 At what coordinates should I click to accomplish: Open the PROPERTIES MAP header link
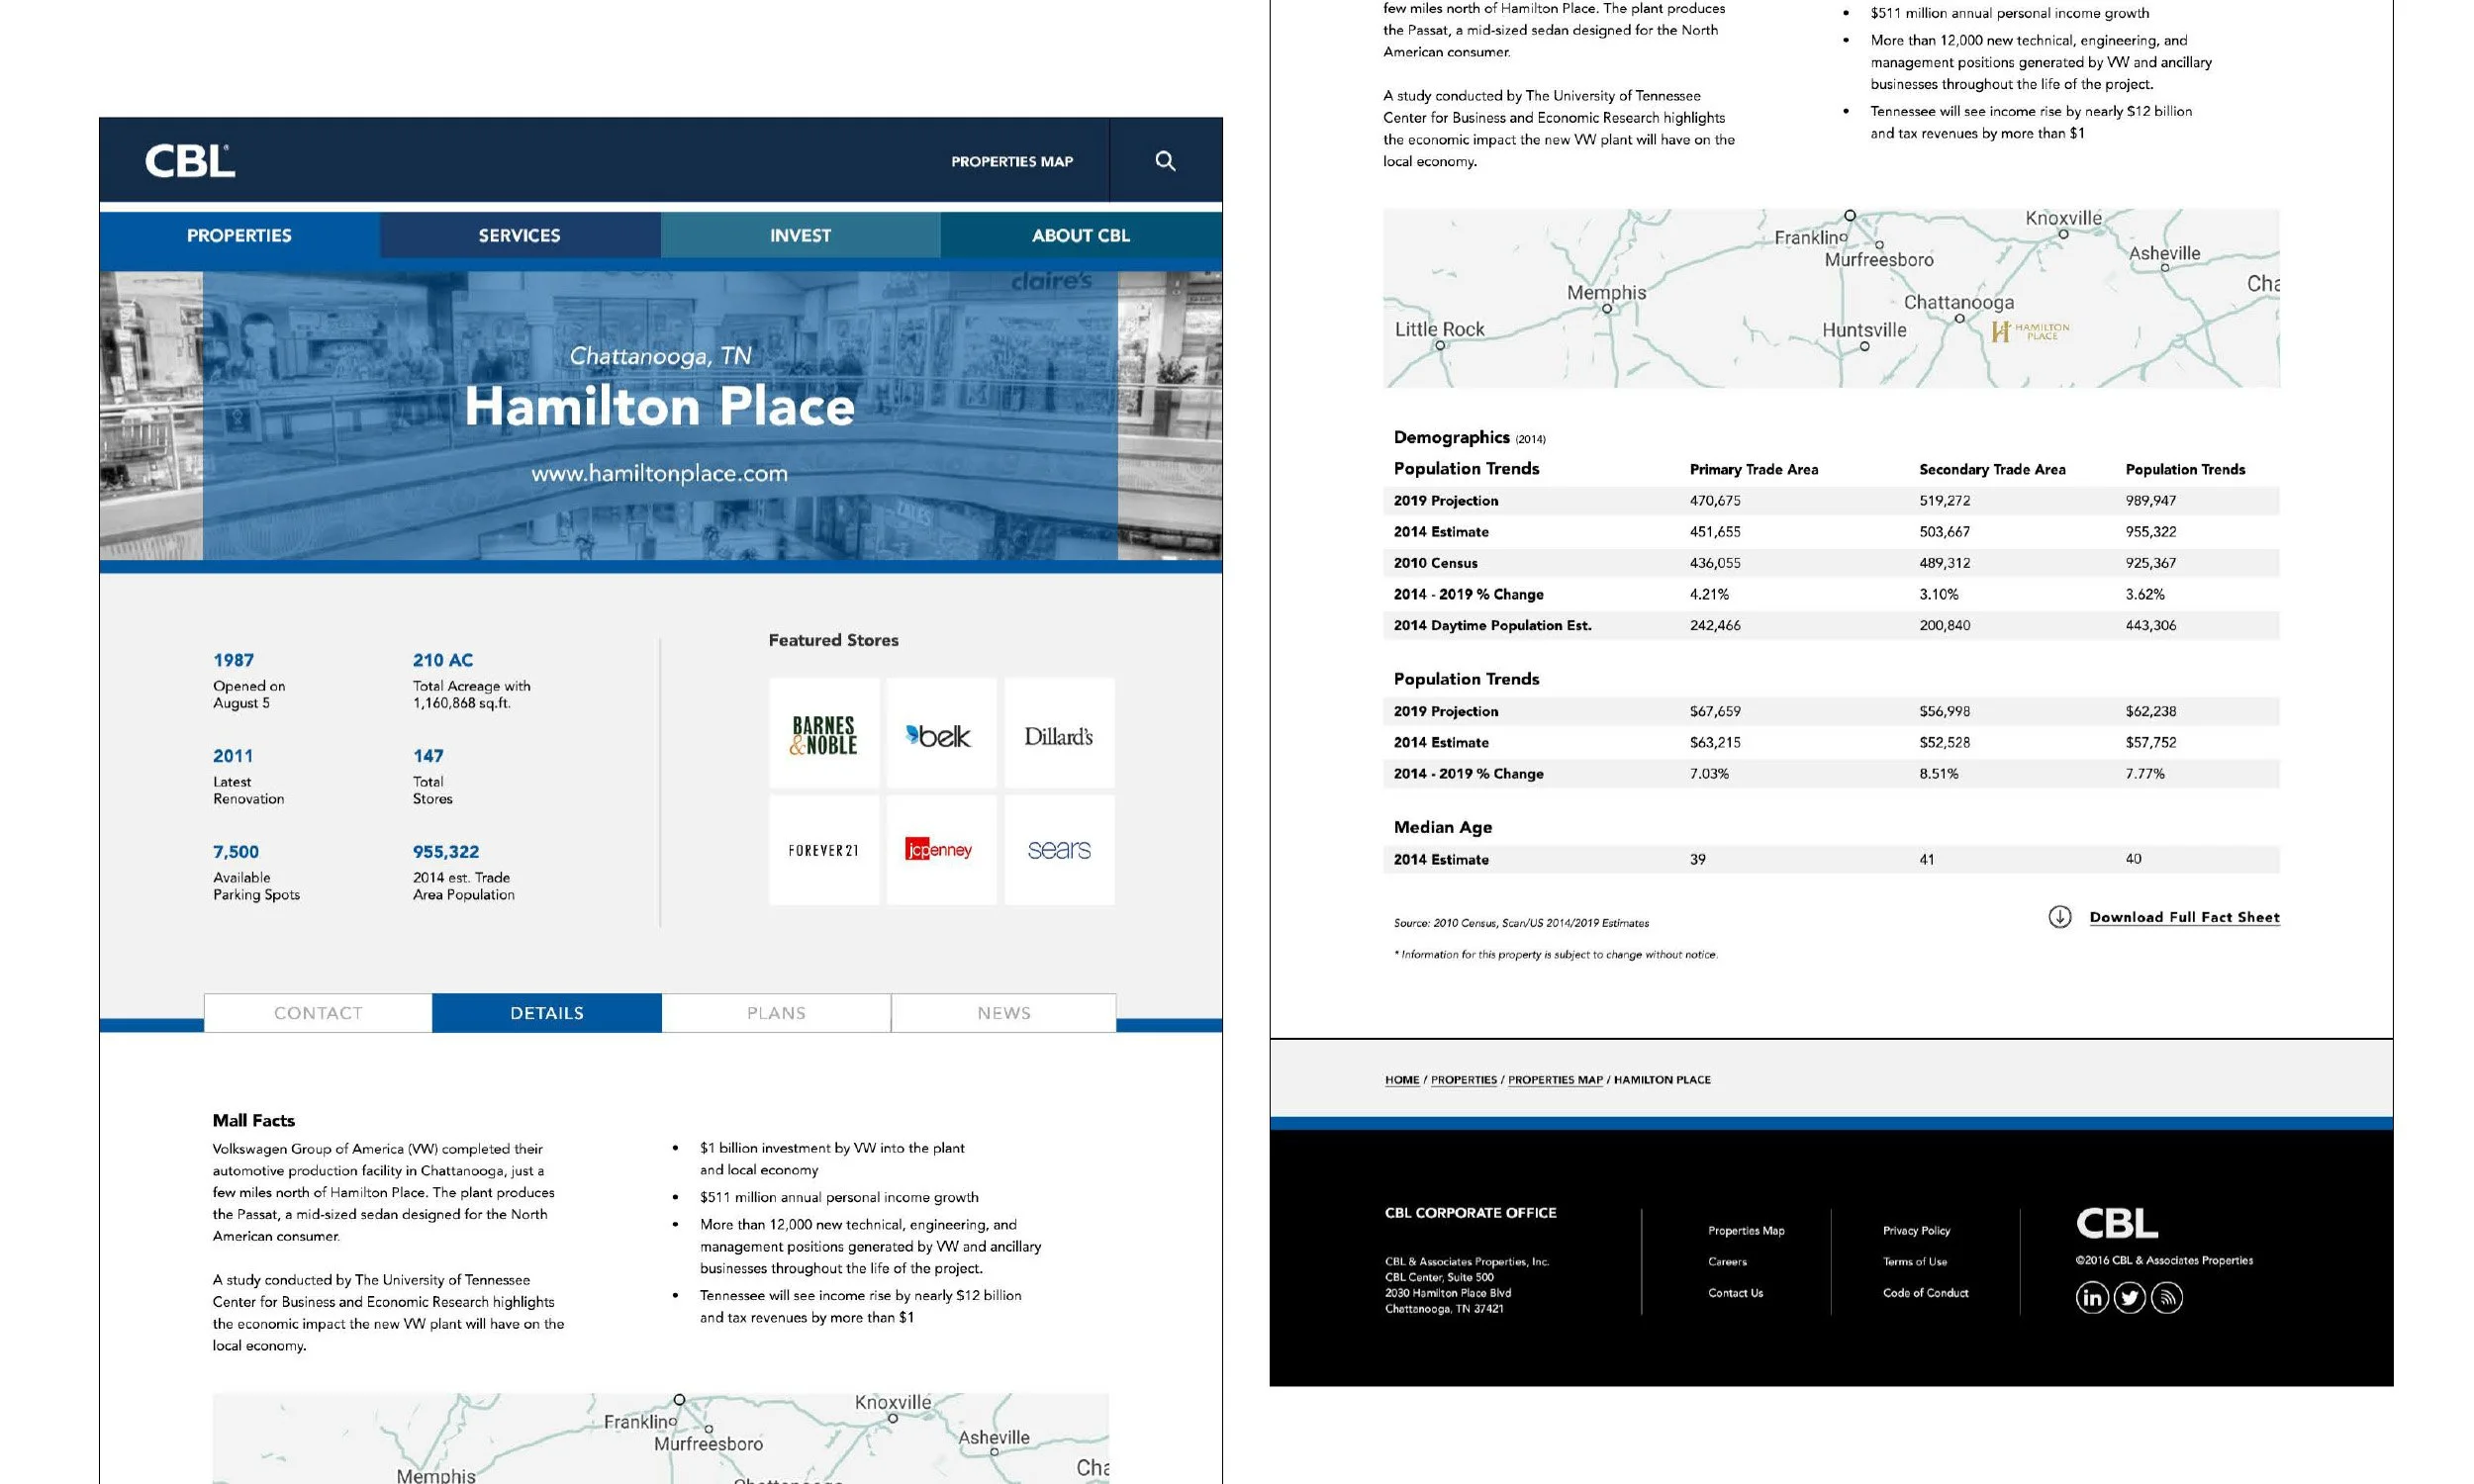pyautogui.click(x=1012, y=161)
